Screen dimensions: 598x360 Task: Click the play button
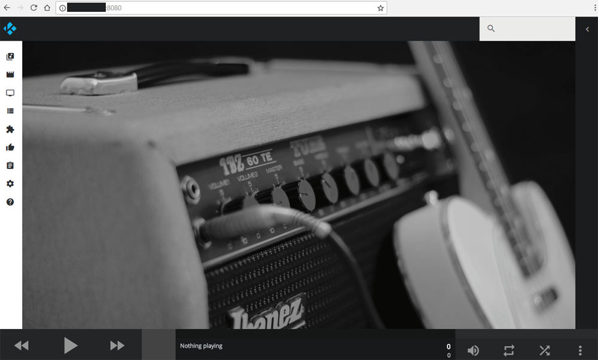tap(71, 346)
